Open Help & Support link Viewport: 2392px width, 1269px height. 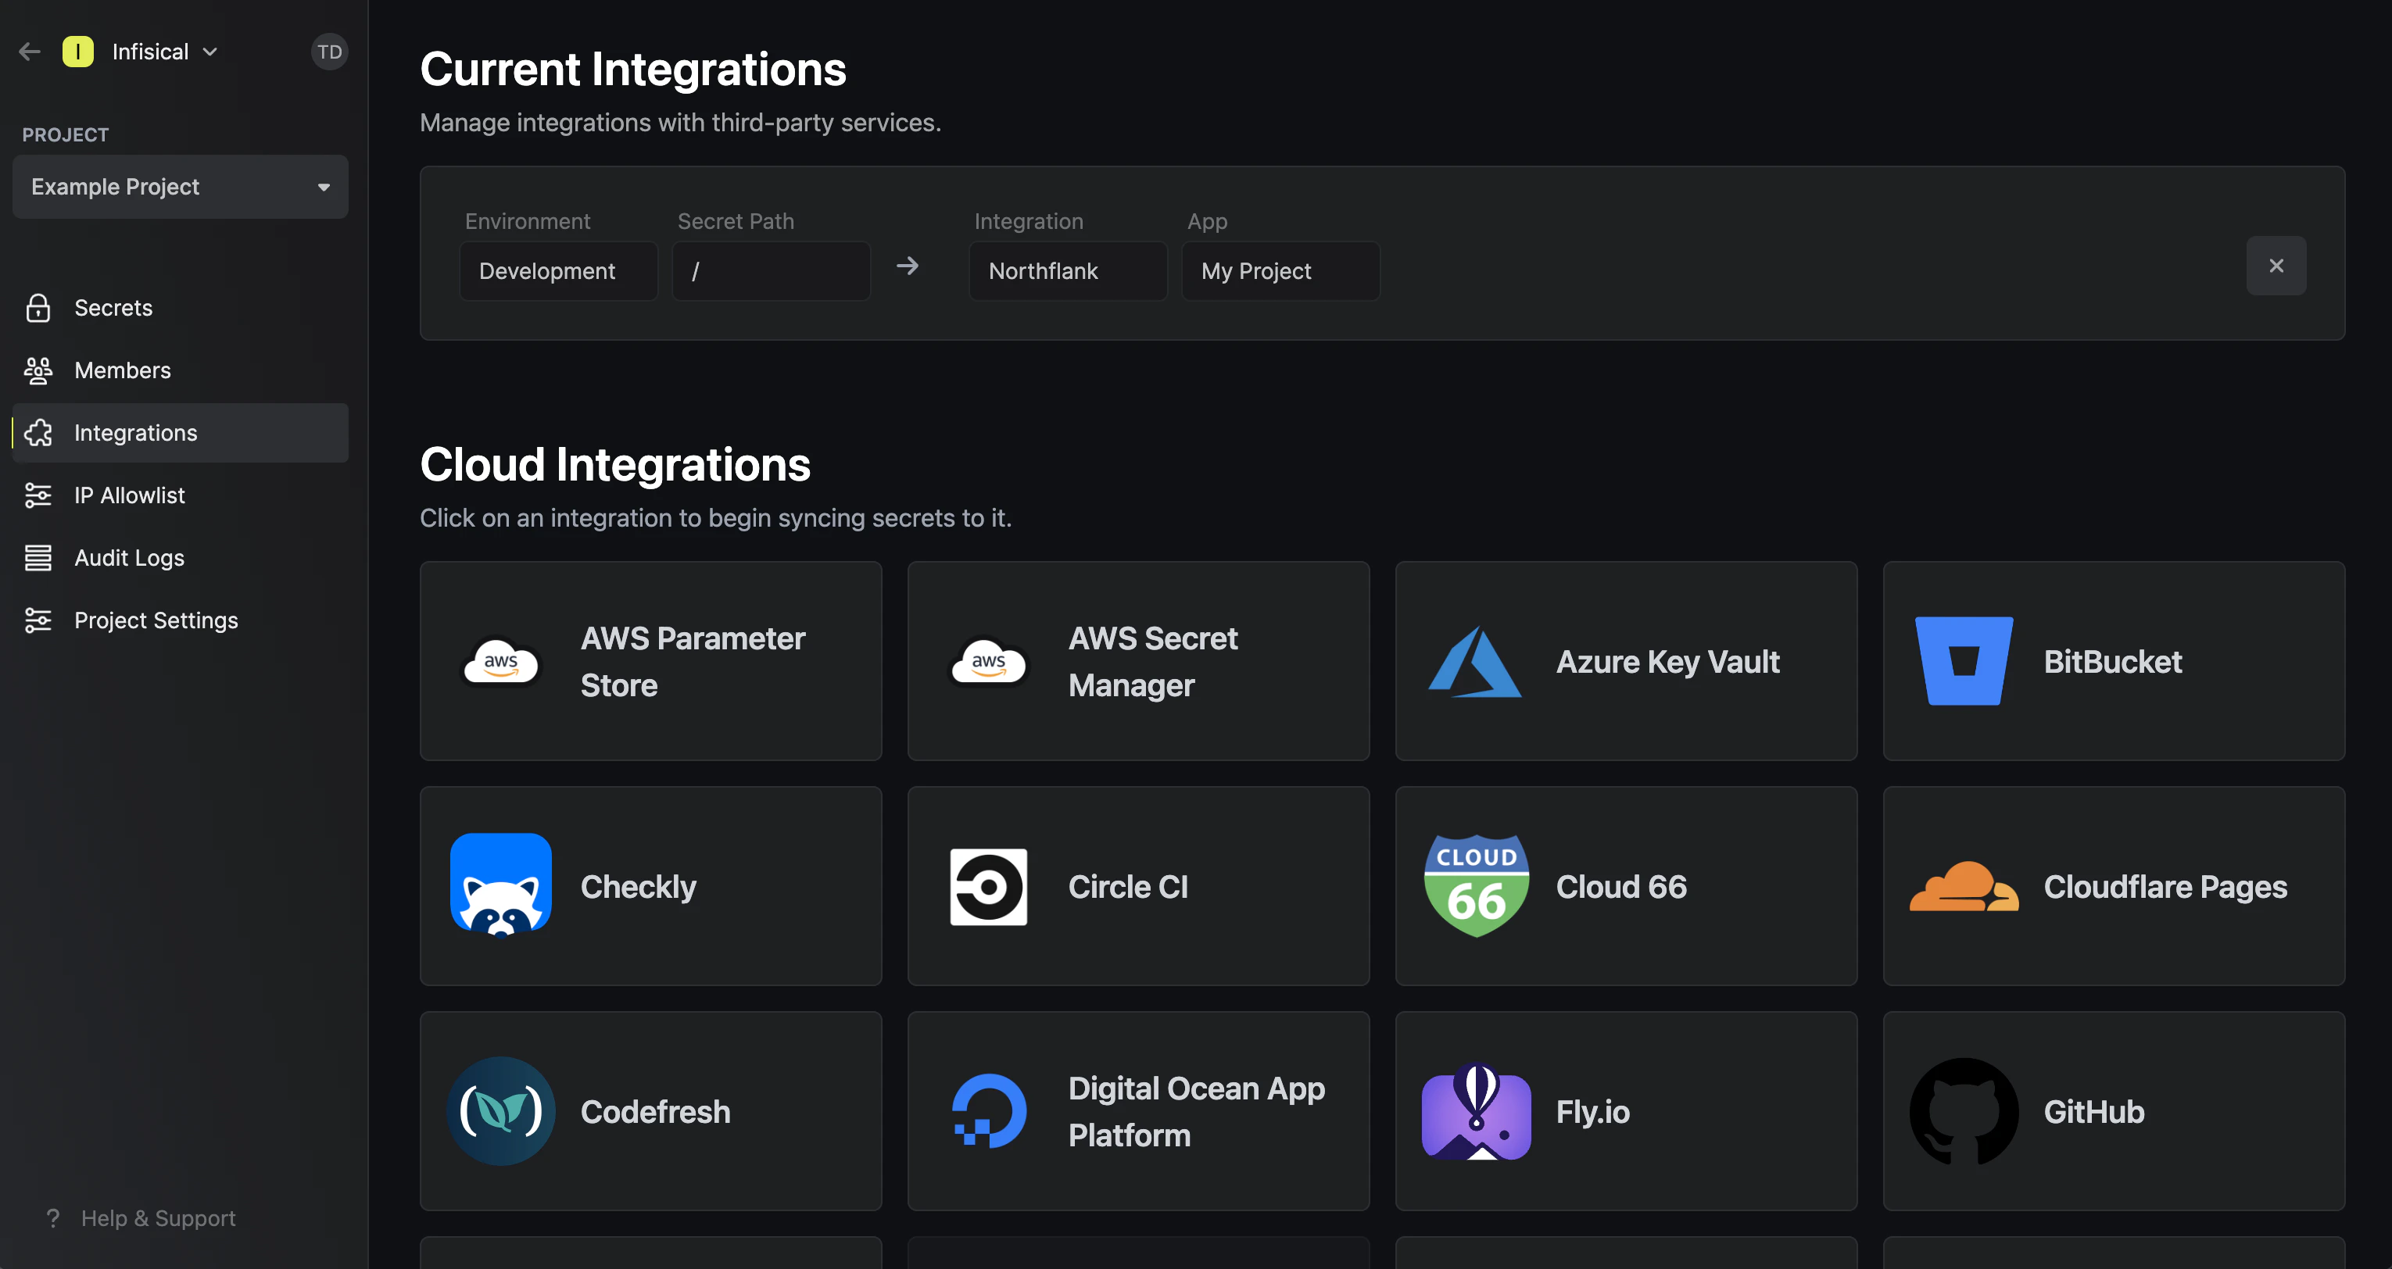[158, 1218]
